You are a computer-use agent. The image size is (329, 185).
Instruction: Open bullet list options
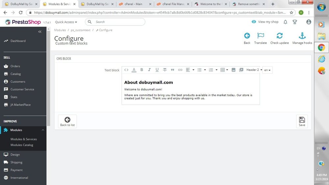pyautogui.click(x=201, y=70)
